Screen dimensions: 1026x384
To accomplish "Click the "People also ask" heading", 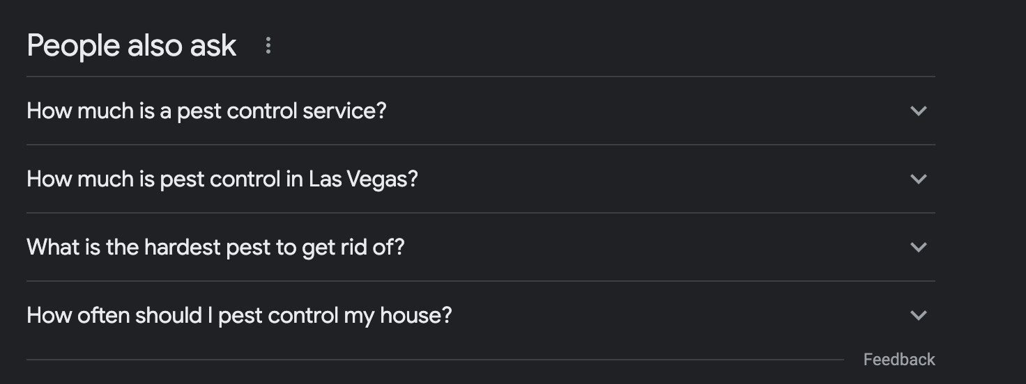I will 132,46.
